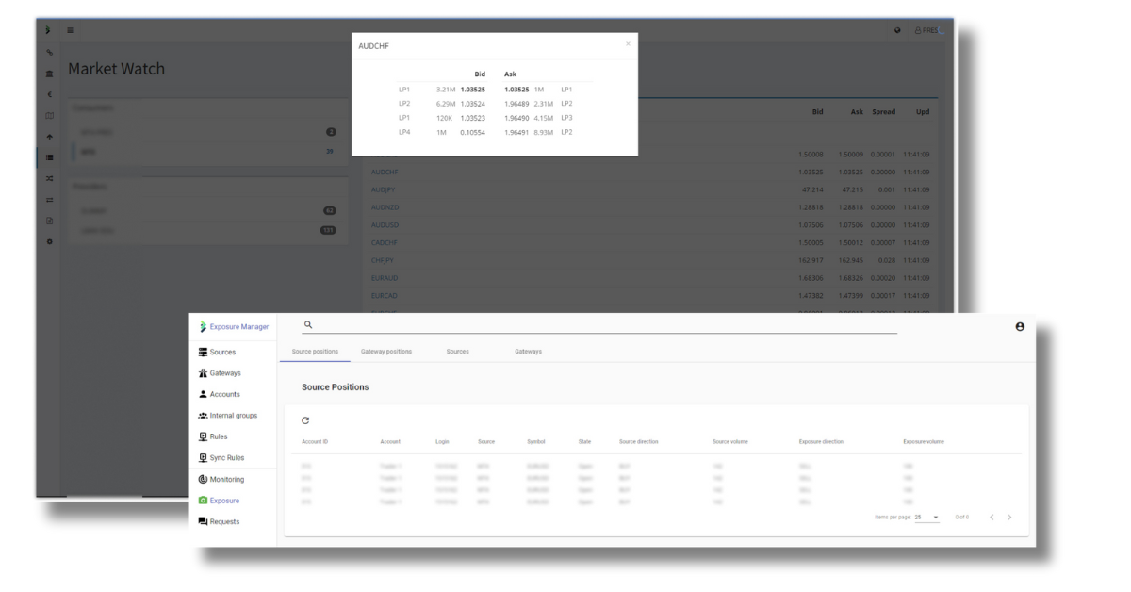Viewport: 1131px width, 592px height.
Task: Sort by Symbol column header
Action: coord(536,441)
